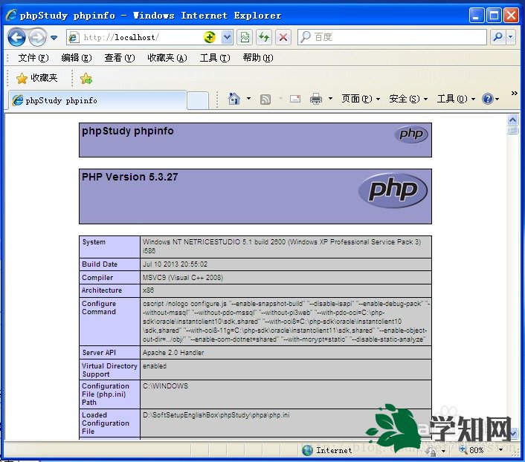Click the green plus icon in address bar

tap(210, 37)
